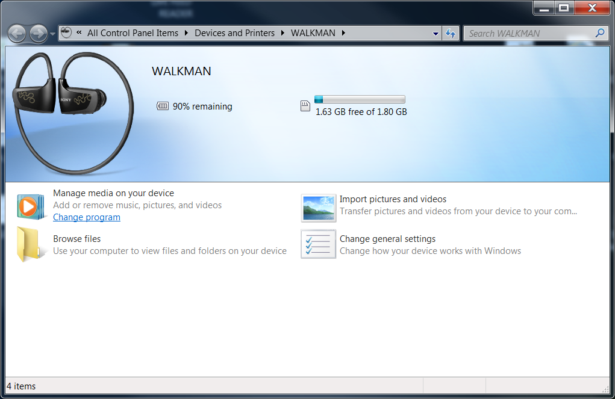Click the search magnifier icon
615x399 pixels.
[x=599, y=33]
